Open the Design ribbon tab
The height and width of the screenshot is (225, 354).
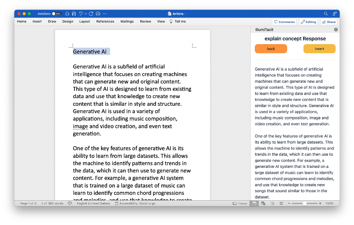coord(68,22)
